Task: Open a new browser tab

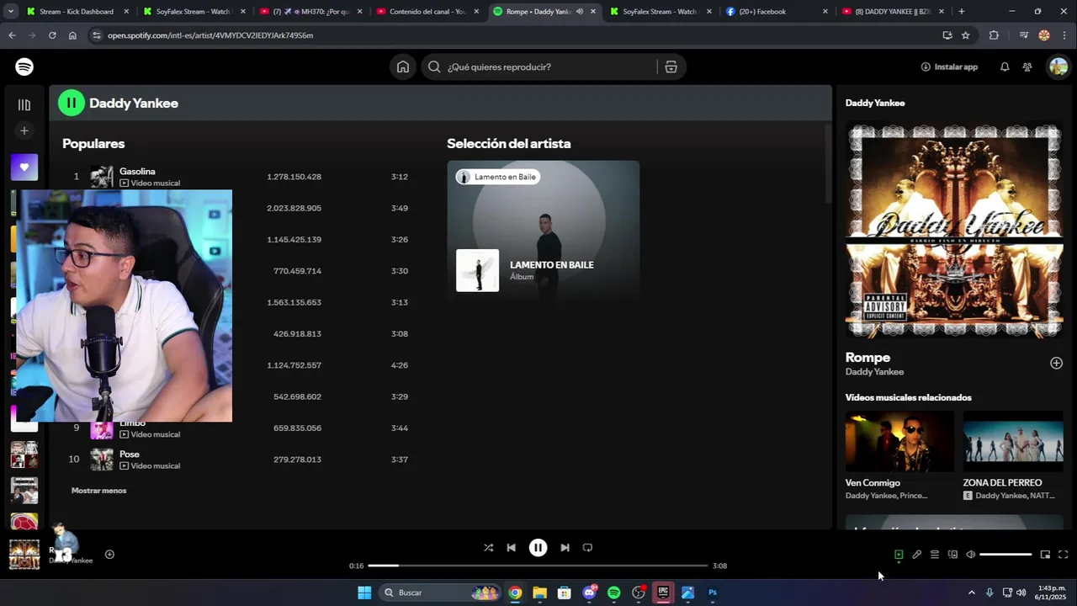Action: pyautogui.click(x=962, y=12)
